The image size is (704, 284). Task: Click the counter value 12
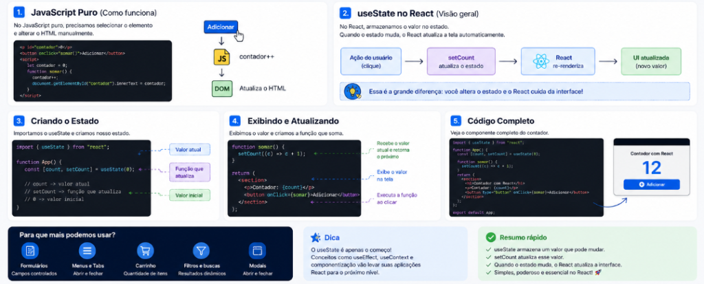point(652,168)
